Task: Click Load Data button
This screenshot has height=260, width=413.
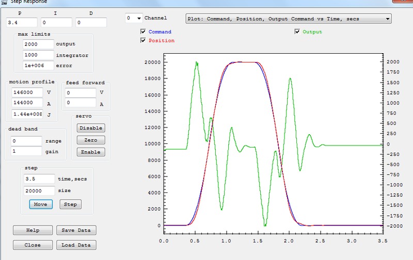Action: [x=76, y=245]
